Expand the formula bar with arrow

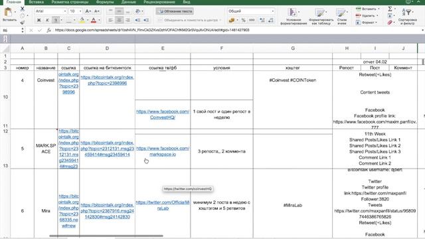[x=422, y=31]
